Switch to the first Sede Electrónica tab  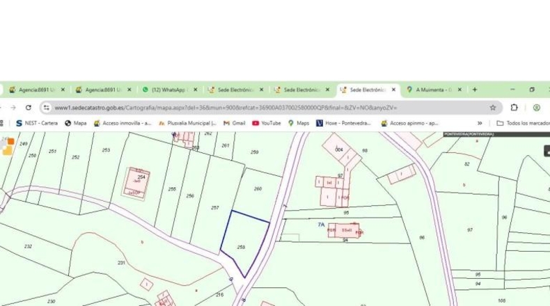tap(235, 90)
